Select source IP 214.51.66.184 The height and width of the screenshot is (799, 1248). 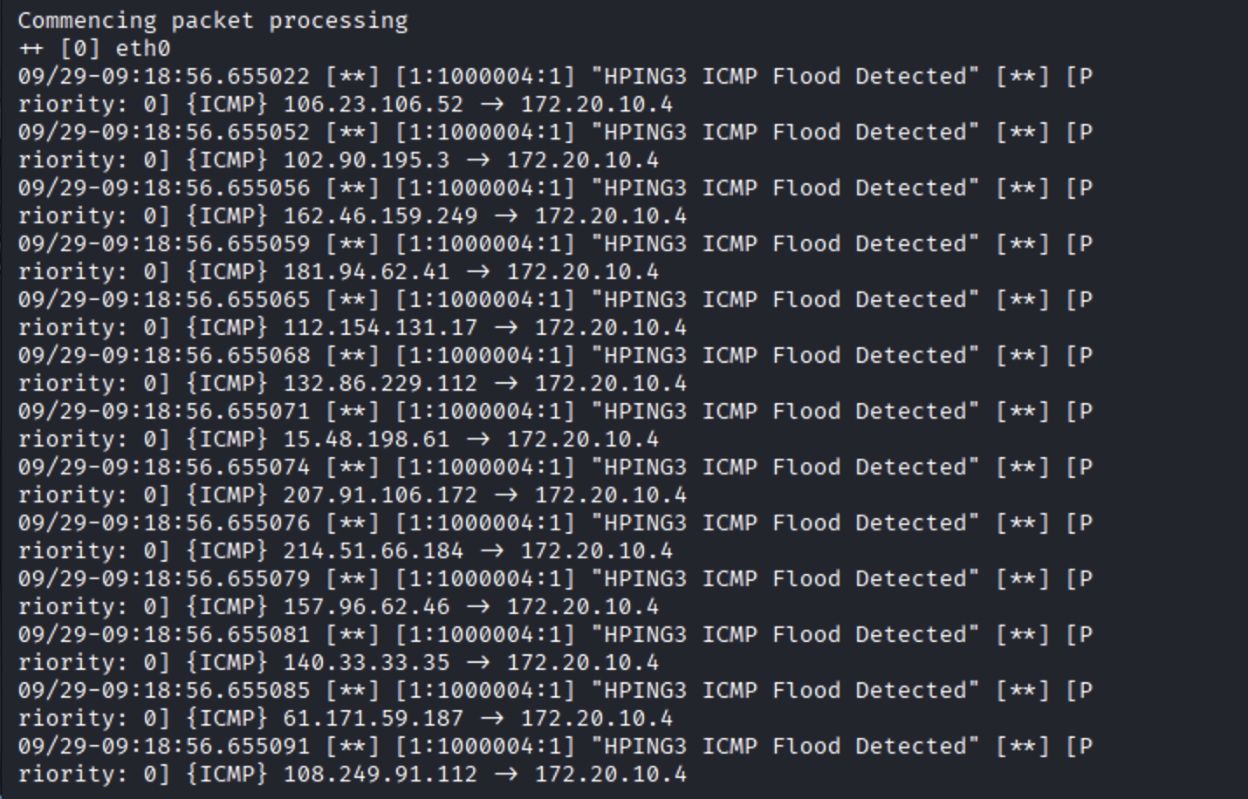pyautogui.click(x=373, y=551)
